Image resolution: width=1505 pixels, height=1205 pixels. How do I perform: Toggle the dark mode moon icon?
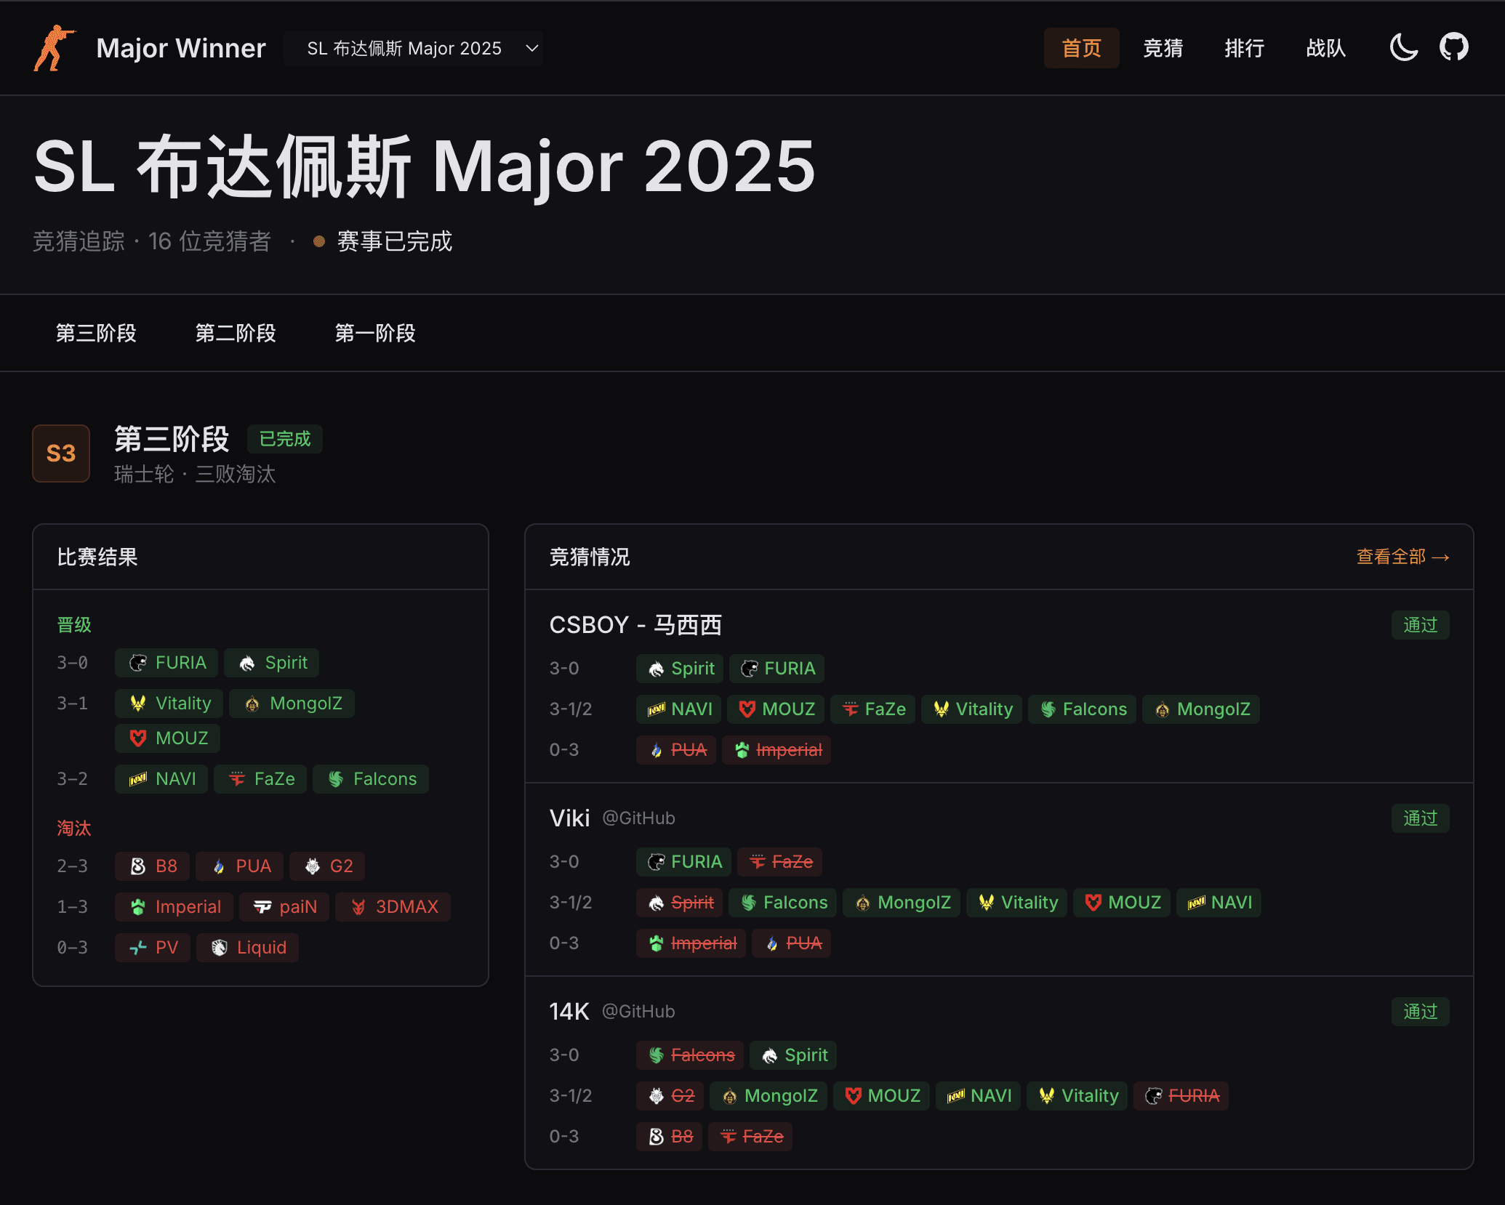pos(1402,47)
